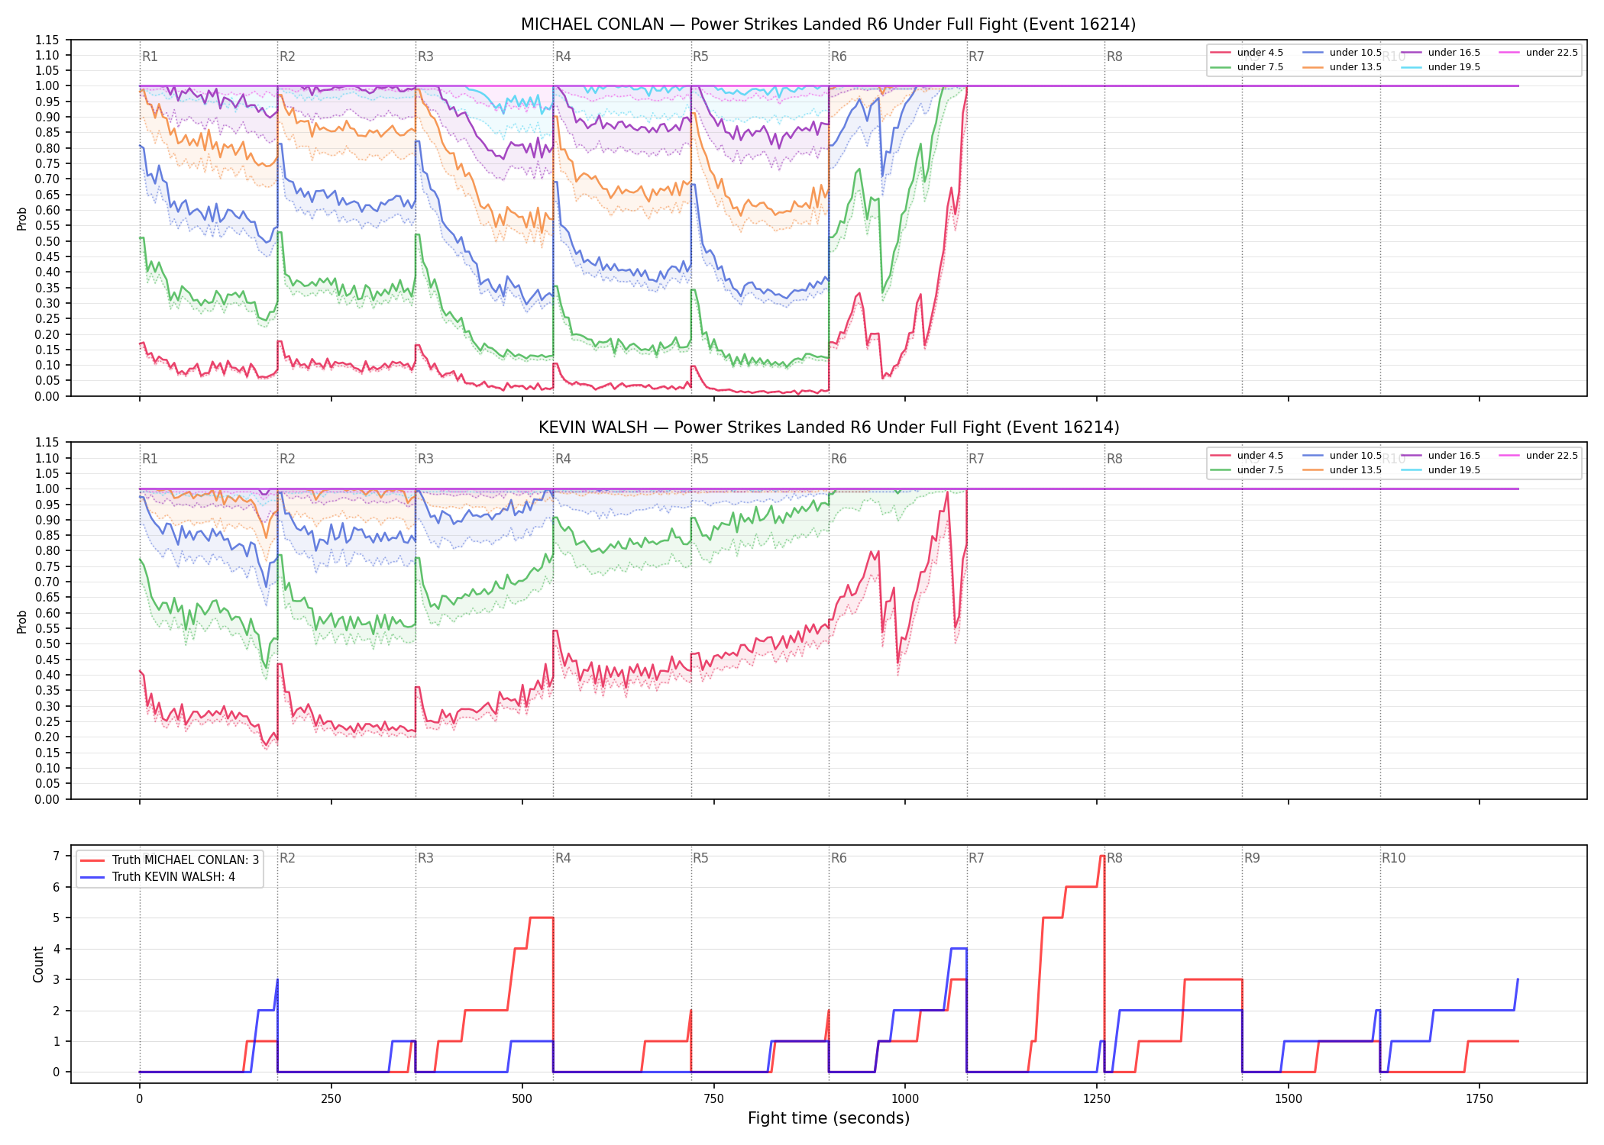1604x1145 pixels.
Task: Click the 1000 tick label on x-axis
Action: [905, 1099]
